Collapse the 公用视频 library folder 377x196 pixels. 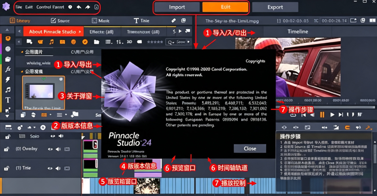(x=22, y=71)
